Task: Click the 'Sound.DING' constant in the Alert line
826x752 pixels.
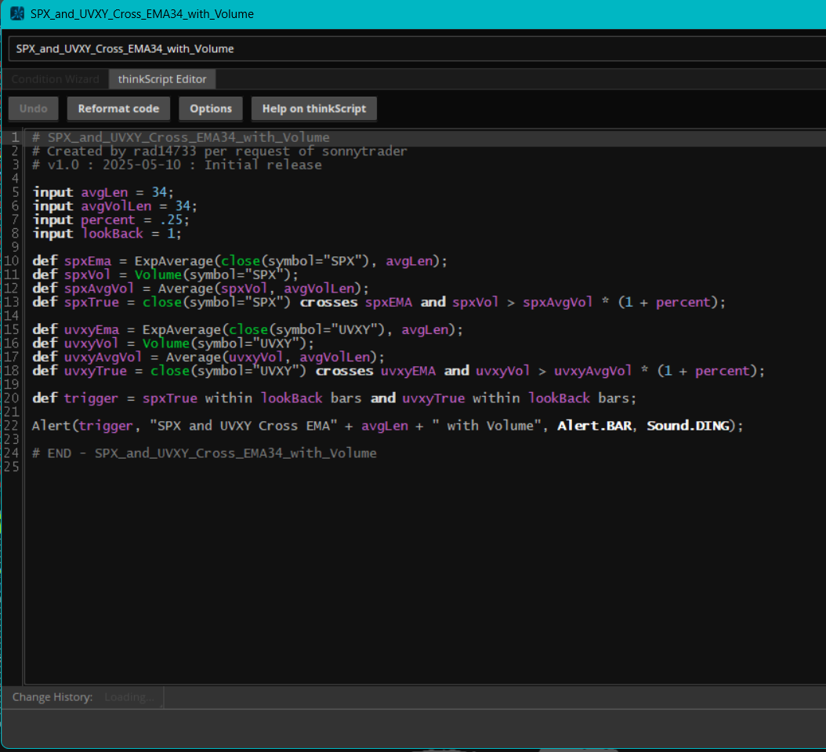Action: [x=688, y=425]
